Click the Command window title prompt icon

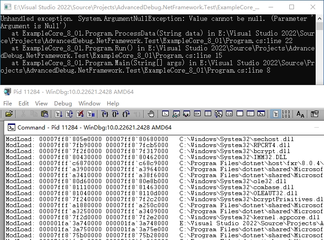[12, 127]
